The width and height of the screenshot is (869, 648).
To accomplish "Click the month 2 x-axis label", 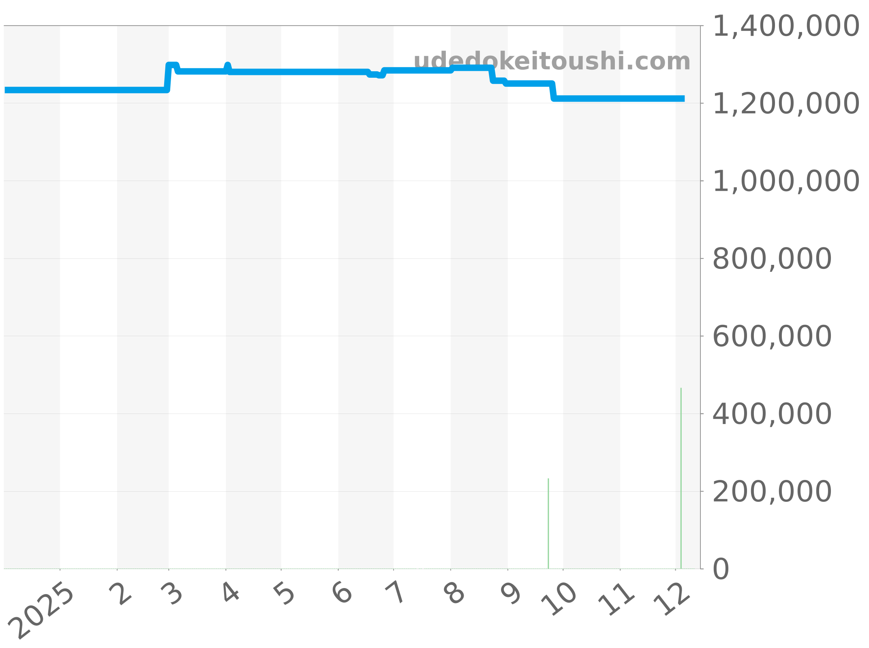I will tap(121, 595).
